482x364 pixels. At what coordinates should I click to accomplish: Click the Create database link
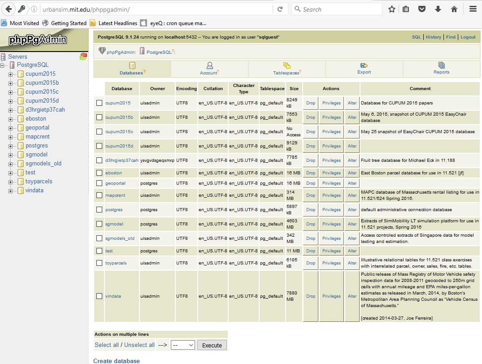pos(117,361)
